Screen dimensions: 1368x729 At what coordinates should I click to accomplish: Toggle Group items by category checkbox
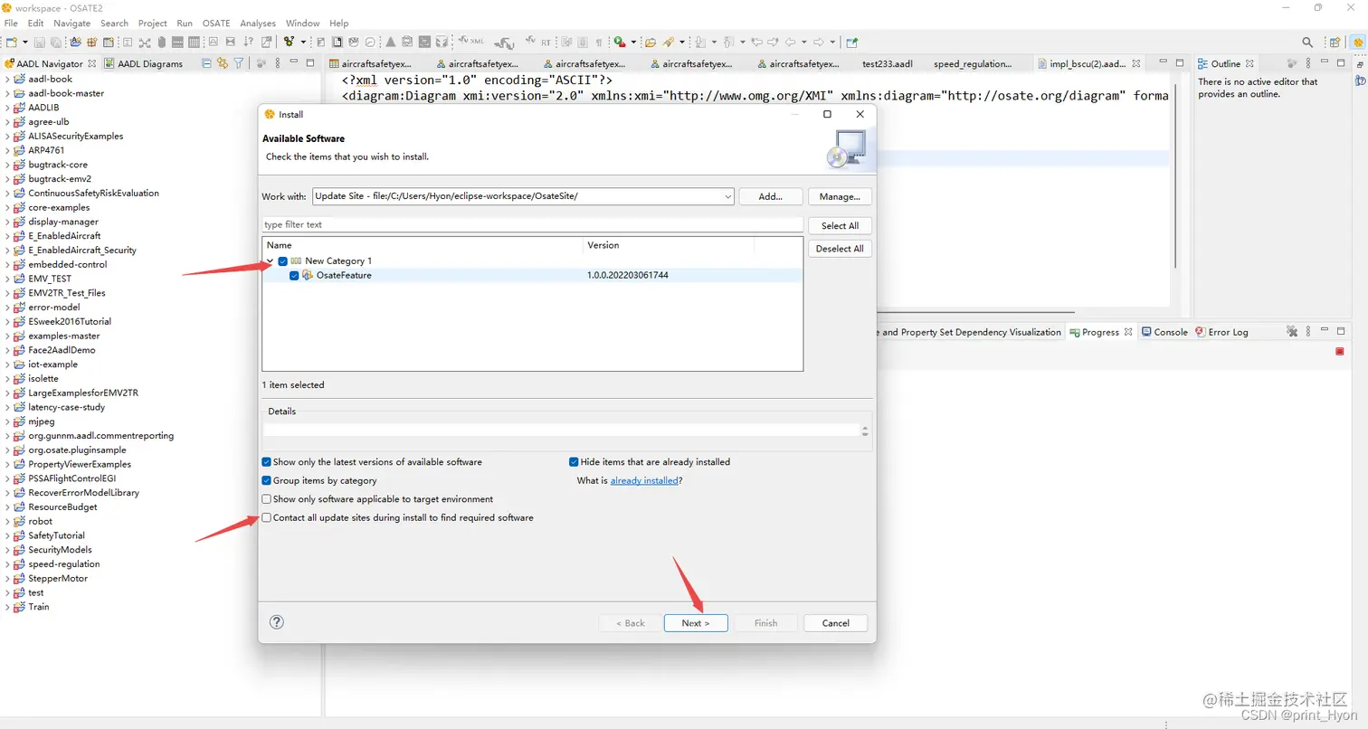click(267, 480)
